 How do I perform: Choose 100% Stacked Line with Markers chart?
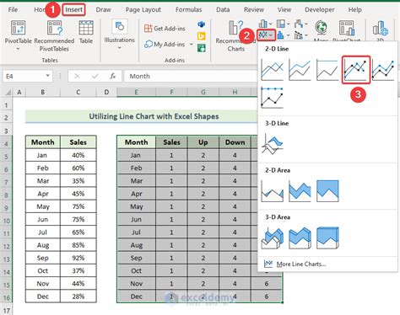(x=272, y=98)
